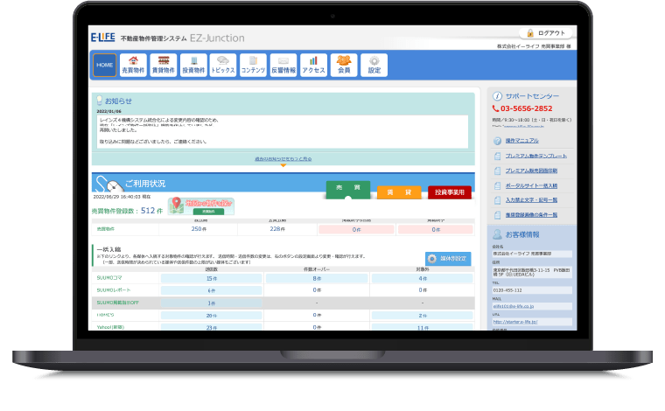Switch to the green 売買 tab
The image size is (665, 411).
[x=348, y=190]
